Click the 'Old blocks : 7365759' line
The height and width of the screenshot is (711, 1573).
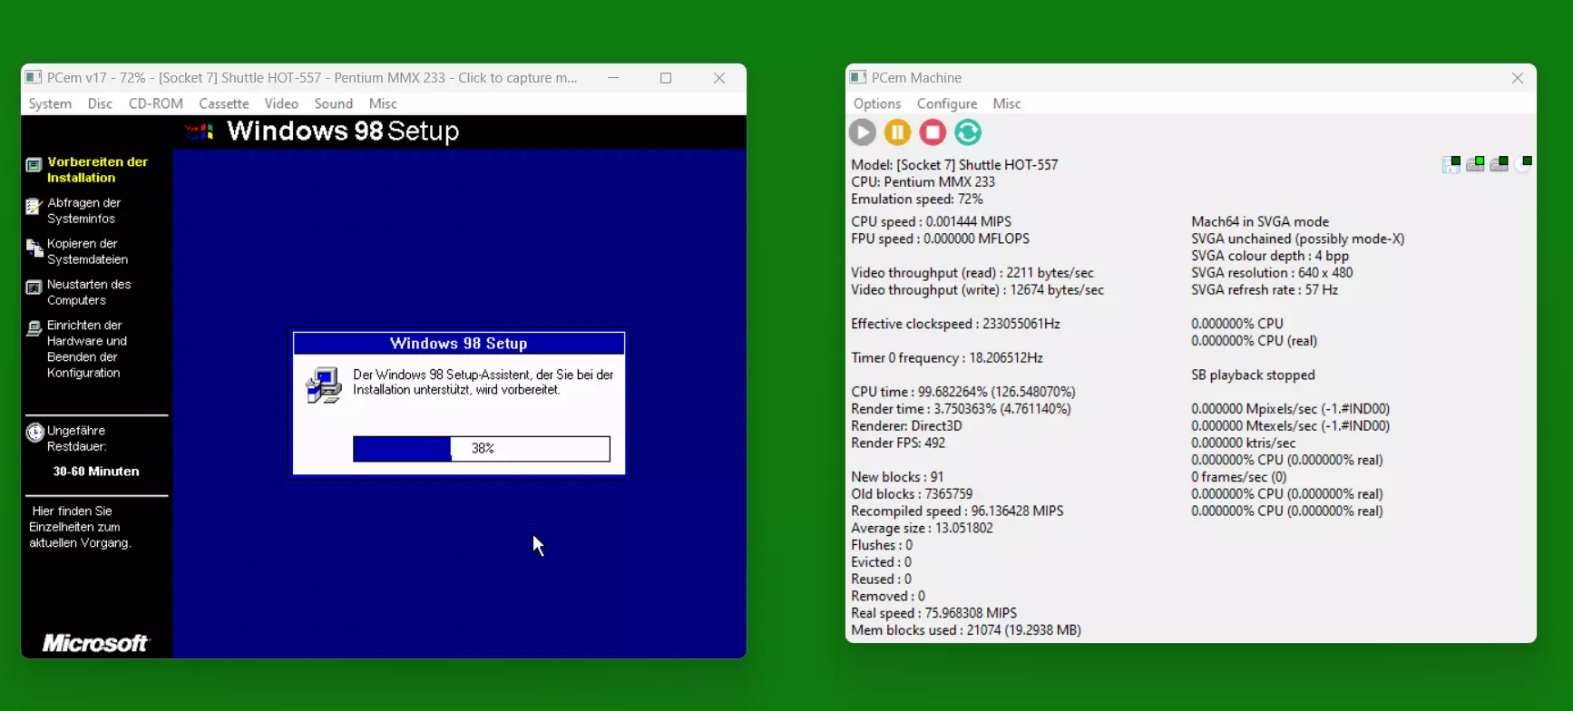(x=912, y=494)
